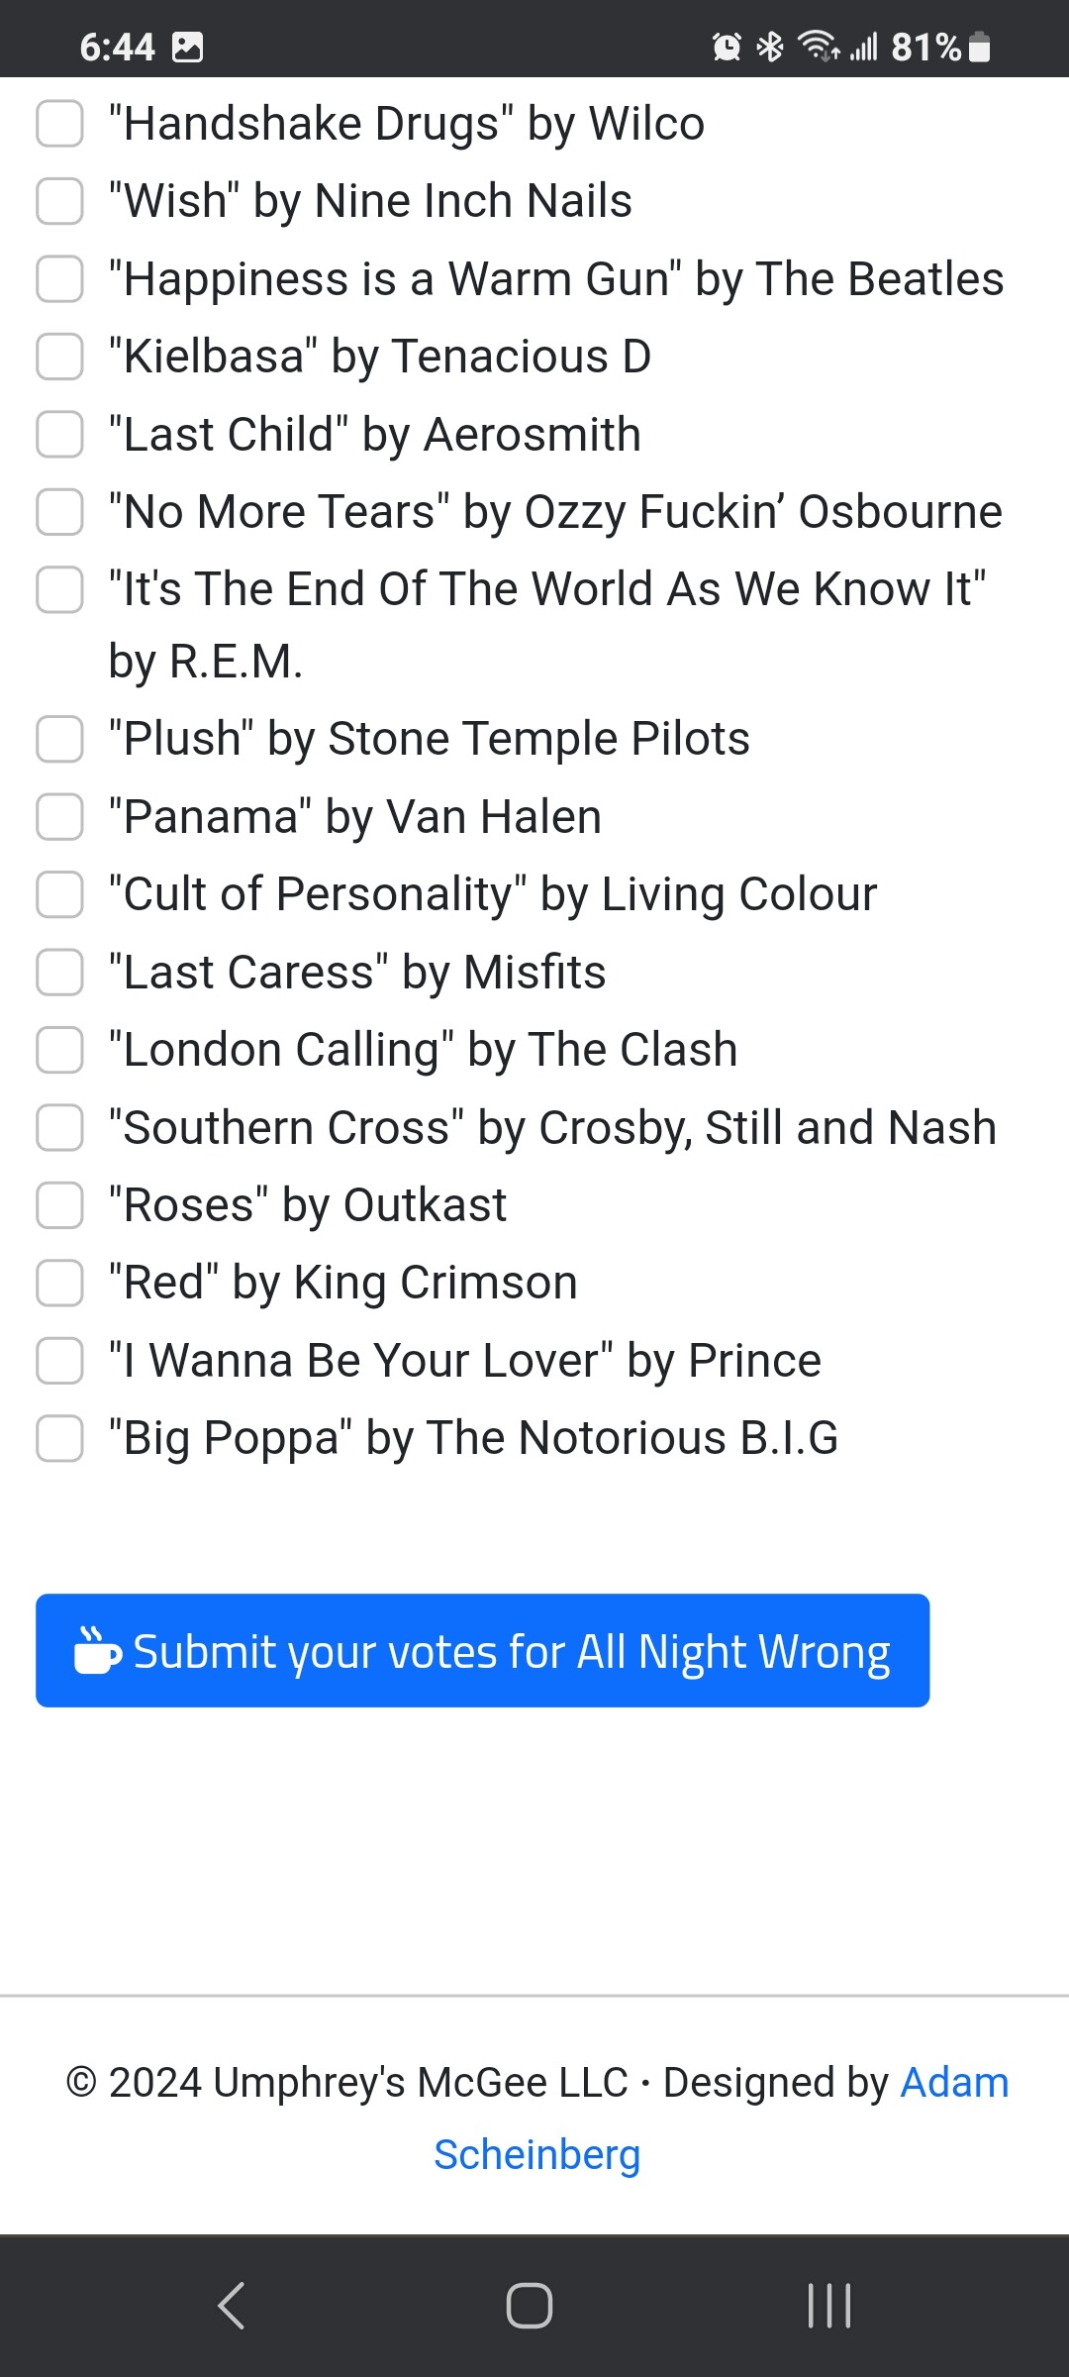1069x2377 pixels.
Task: Tick "London Calling" by The Clash
Action: pyautogui.click(x=59, y=1049)
